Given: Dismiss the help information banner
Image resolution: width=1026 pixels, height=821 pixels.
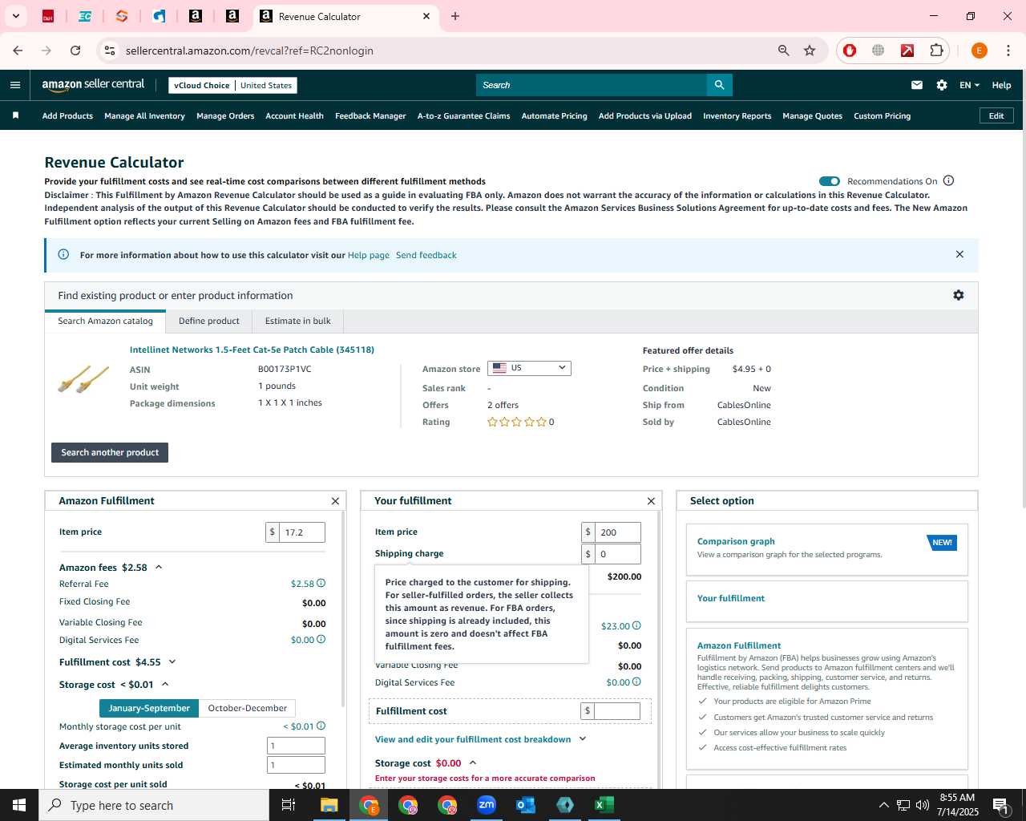Looking at the screenshot, I should click(x=959, y=254).
